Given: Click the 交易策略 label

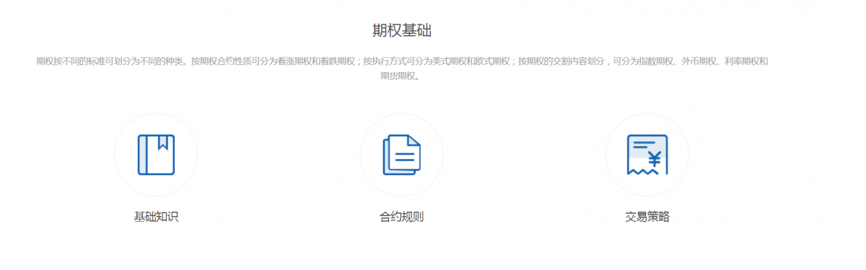Looking at the screenshot, I should [647, 217].
